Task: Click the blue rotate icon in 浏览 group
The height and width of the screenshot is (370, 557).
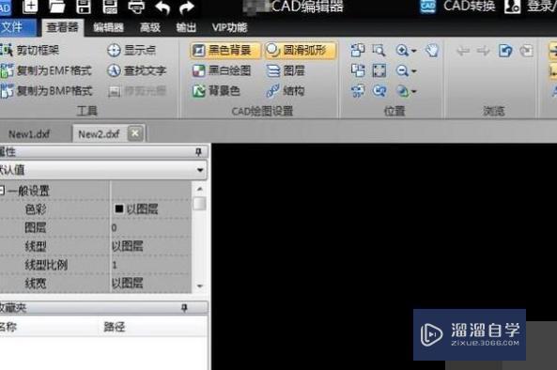Action: coord(505,51)
